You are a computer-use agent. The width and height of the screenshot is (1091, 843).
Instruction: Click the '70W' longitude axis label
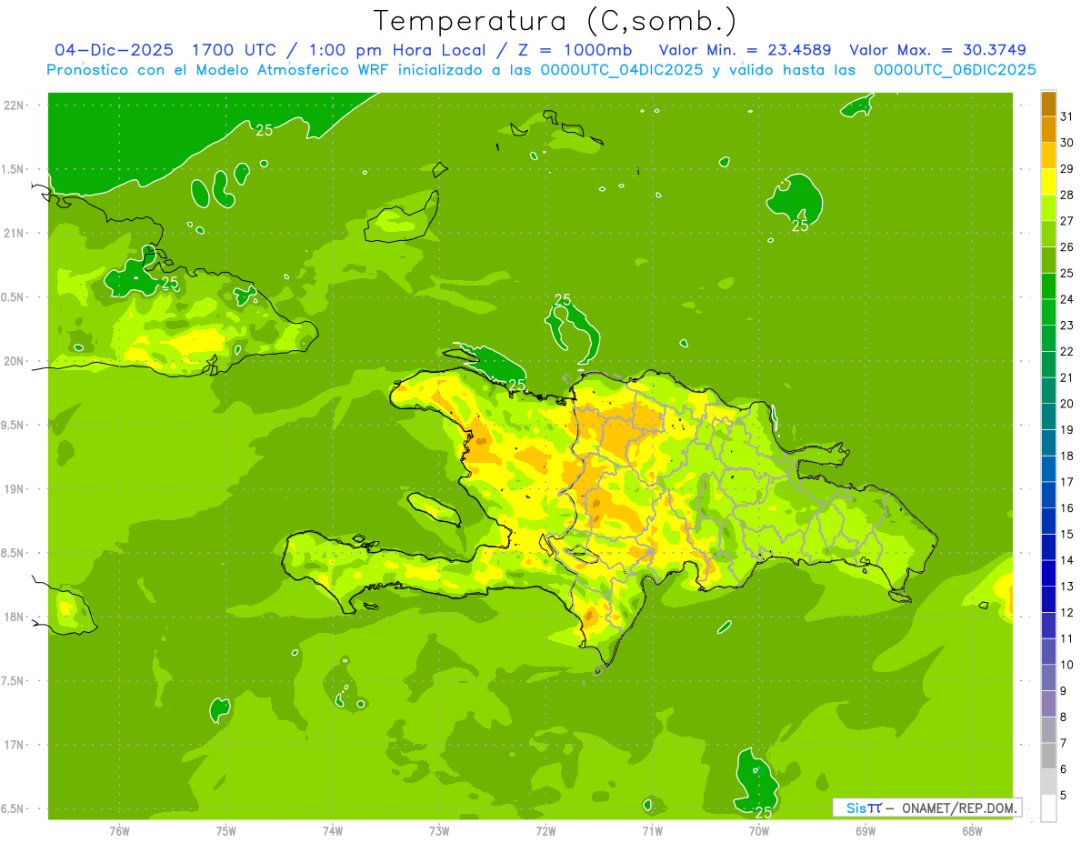point(759,831)
